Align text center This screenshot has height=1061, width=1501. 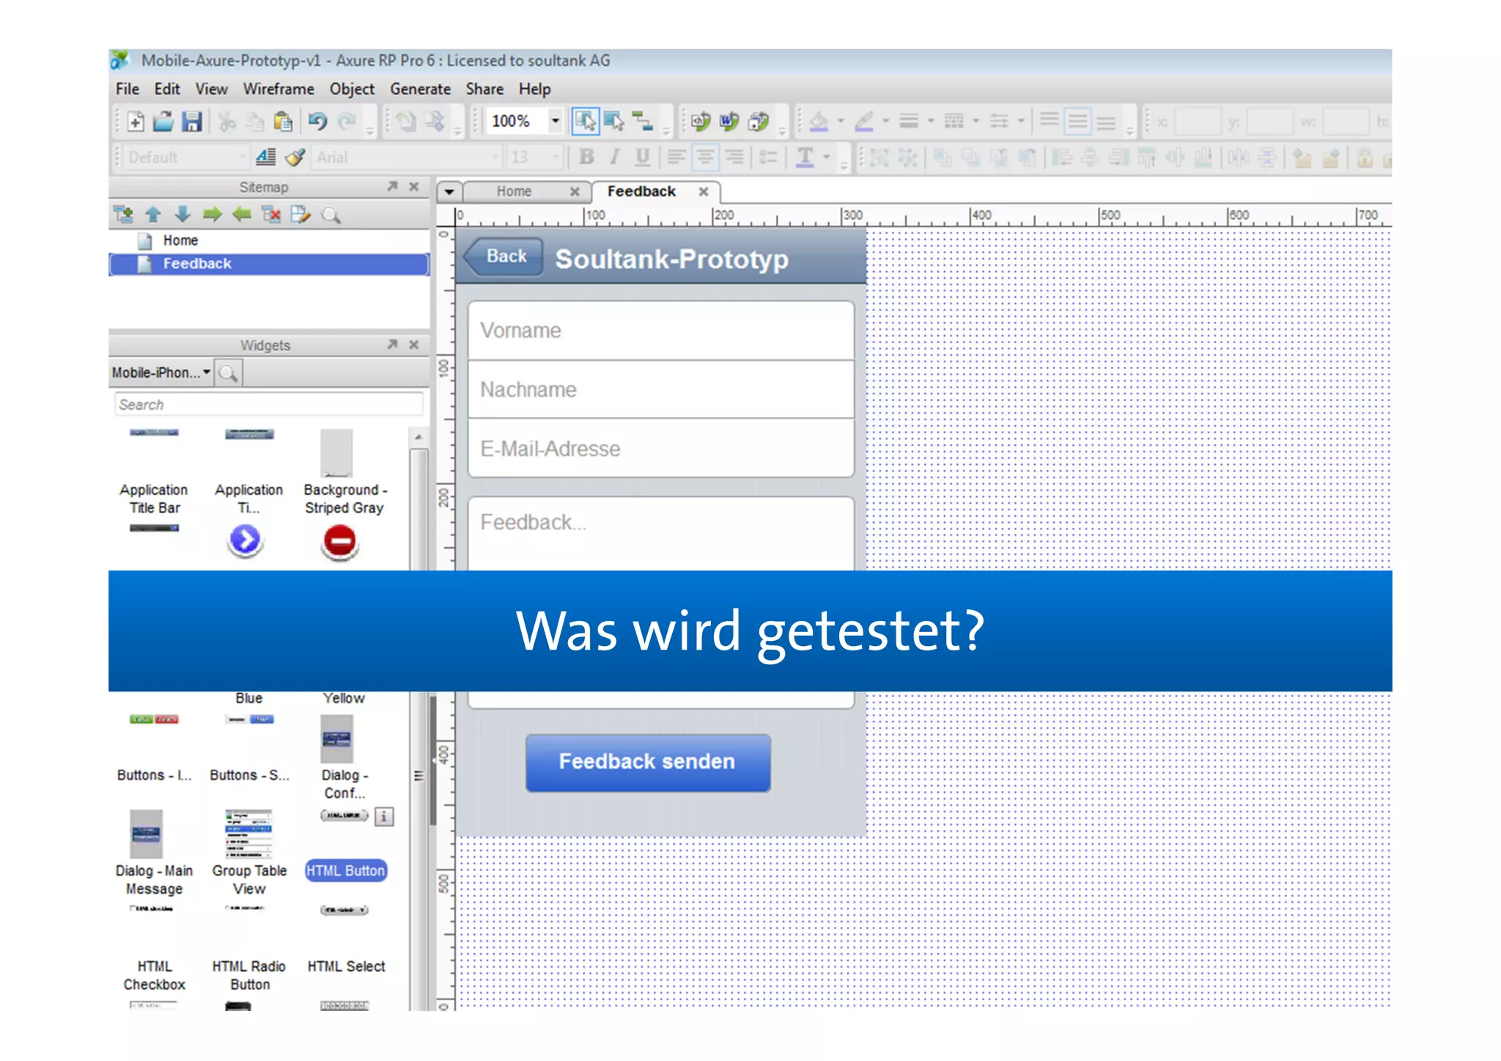pyautogui.click(x=705, y=157)
